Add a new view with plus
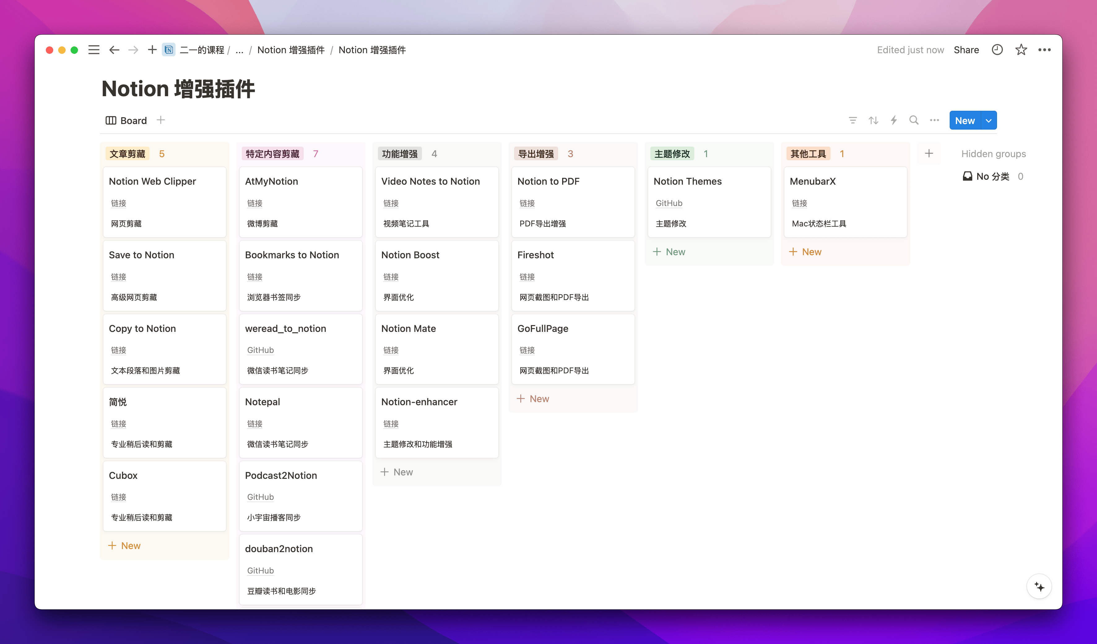Viewport: 1097px width, 644px height. tap(161, 120)
